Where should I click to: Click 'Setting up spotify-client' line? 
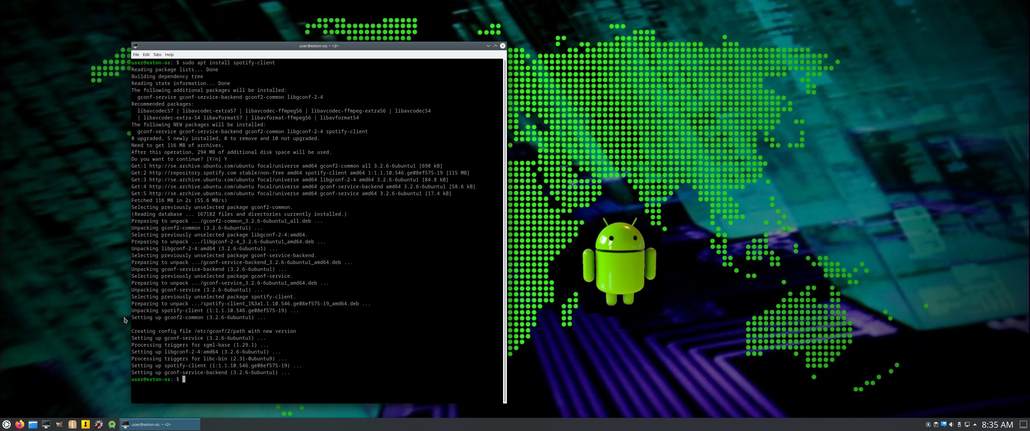click(x=216, y=365)
